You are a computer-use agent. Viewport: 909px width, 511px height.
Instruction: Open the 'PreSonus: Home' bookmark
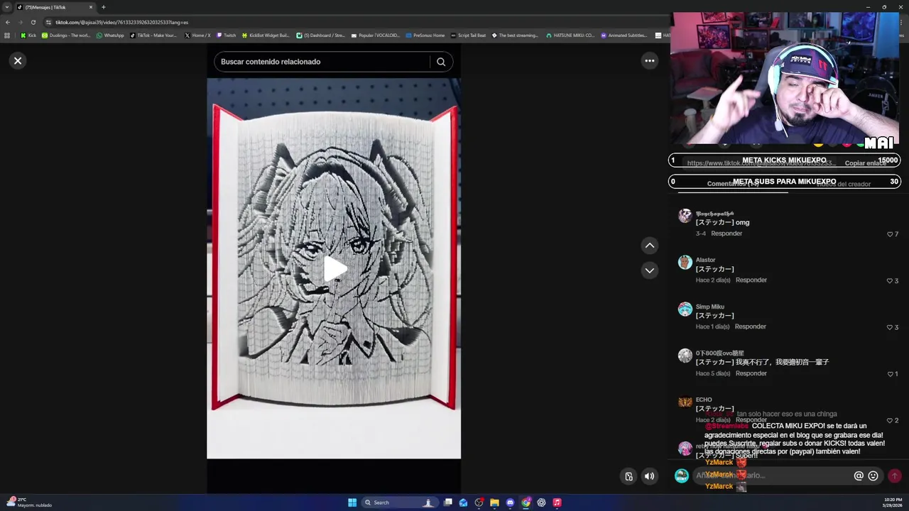pos(425,35)
